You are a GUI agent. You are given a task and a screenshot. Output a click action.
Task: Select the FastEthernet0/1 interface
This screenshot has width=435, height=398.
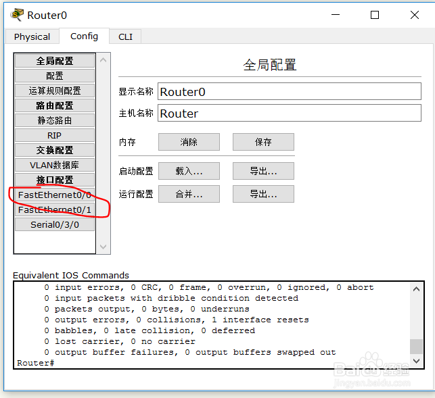55,209
